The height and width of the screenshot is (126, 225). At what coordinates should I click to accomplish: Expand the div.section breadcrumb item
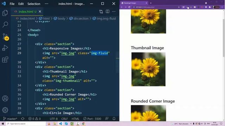tap(81, 19)
